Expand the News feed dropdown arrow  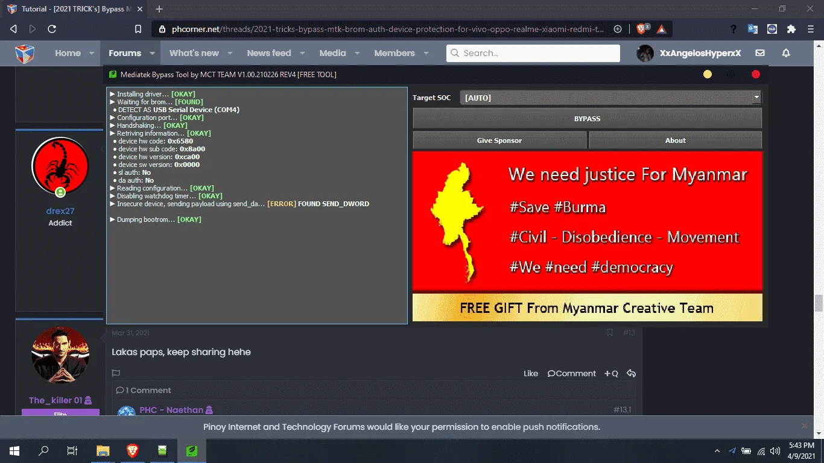[x=302, y=53]
